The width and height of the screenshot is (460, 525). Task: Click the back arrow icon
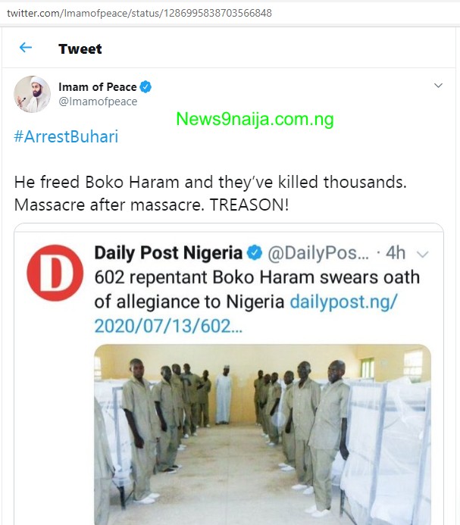pyautogui.click(x=26, y=48)
